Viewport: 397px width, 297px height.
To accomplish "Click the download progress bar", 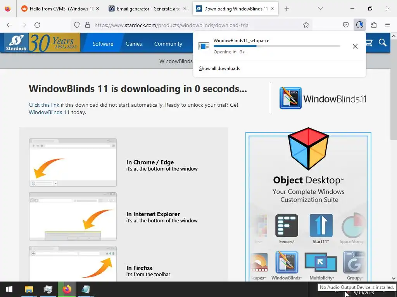I will point(277,46).
